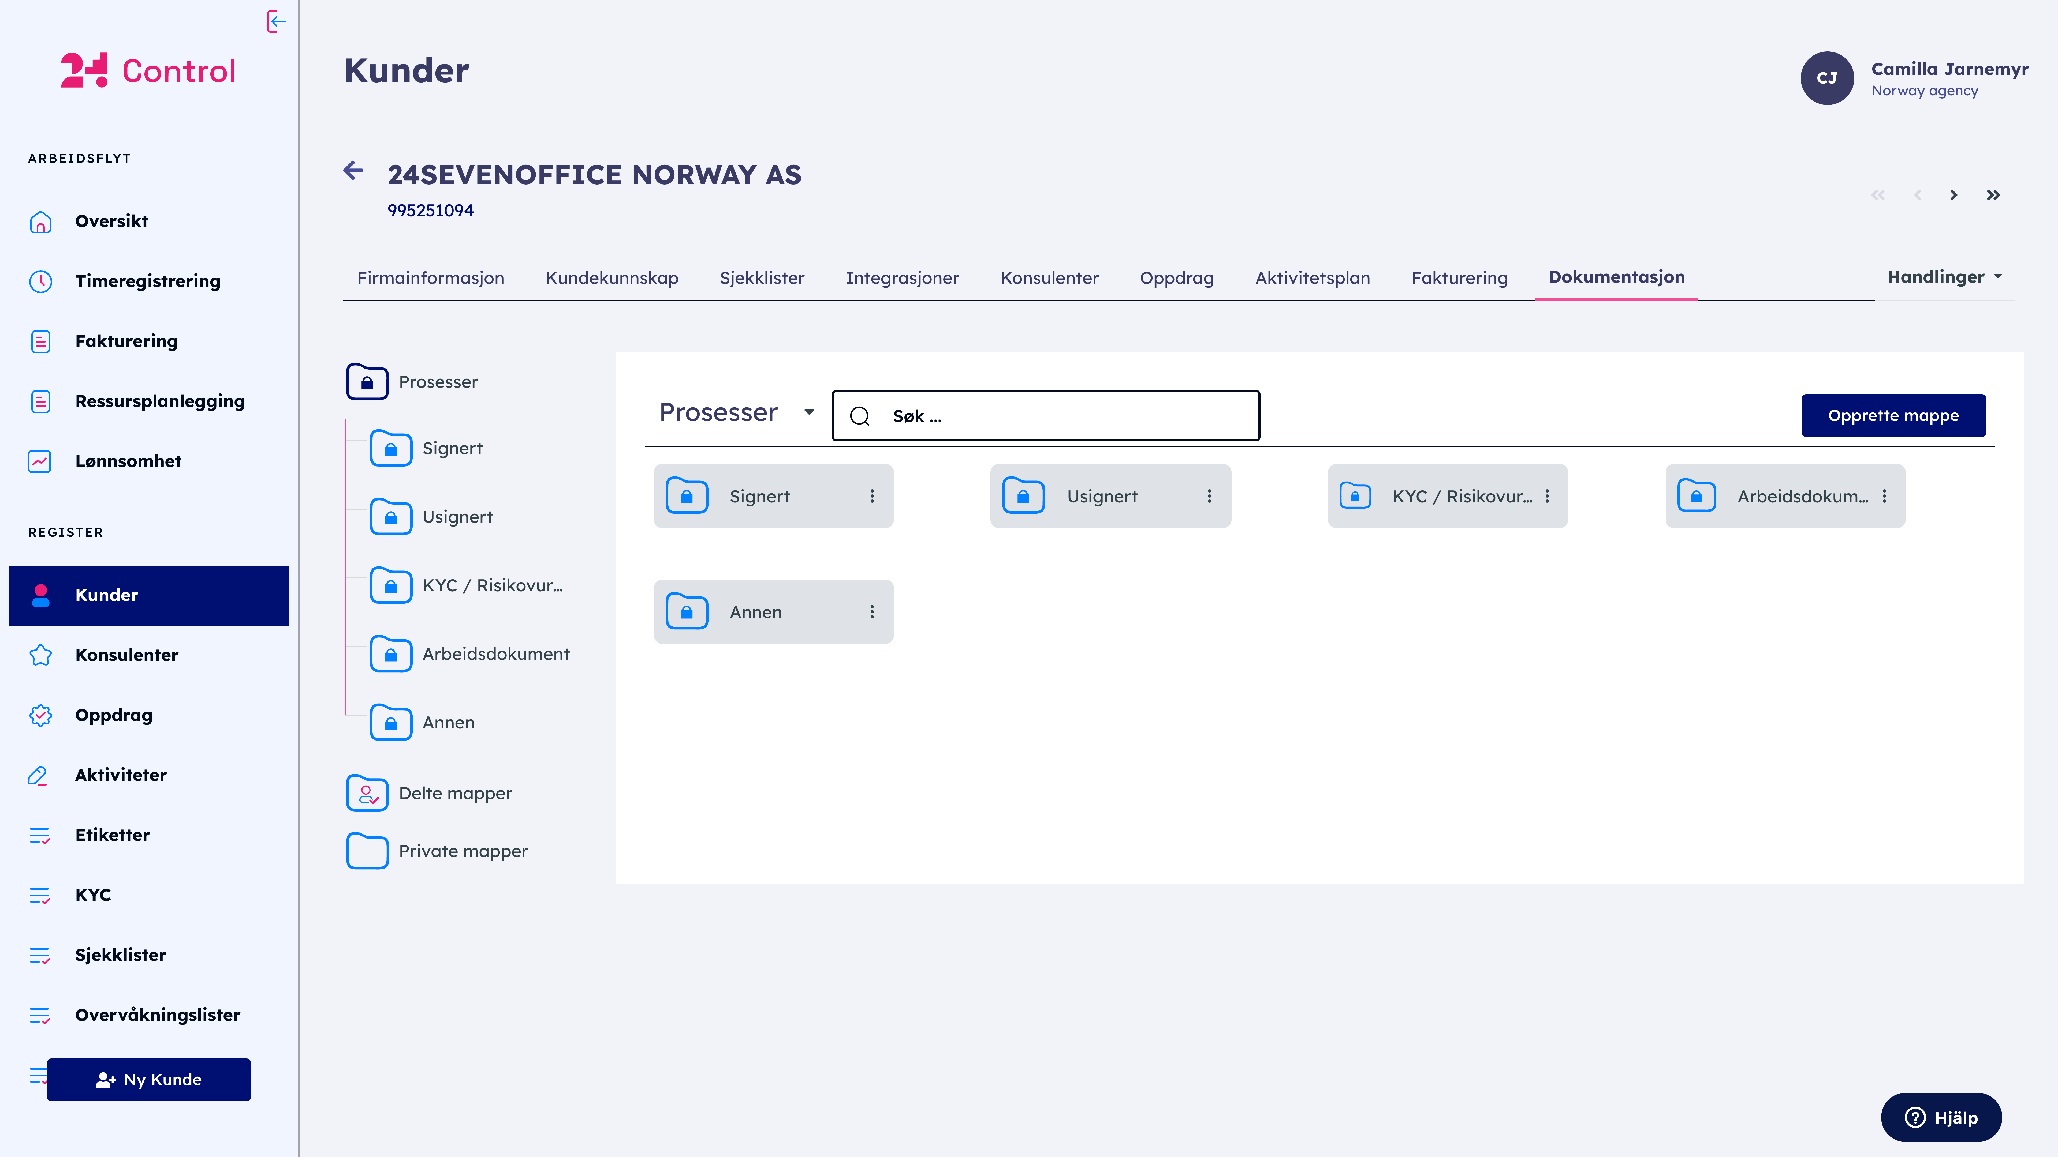The height and width of the screenshot is (1157, 2058).
Task: Click the Ny Kunde button
Action: pos(149,1080)
